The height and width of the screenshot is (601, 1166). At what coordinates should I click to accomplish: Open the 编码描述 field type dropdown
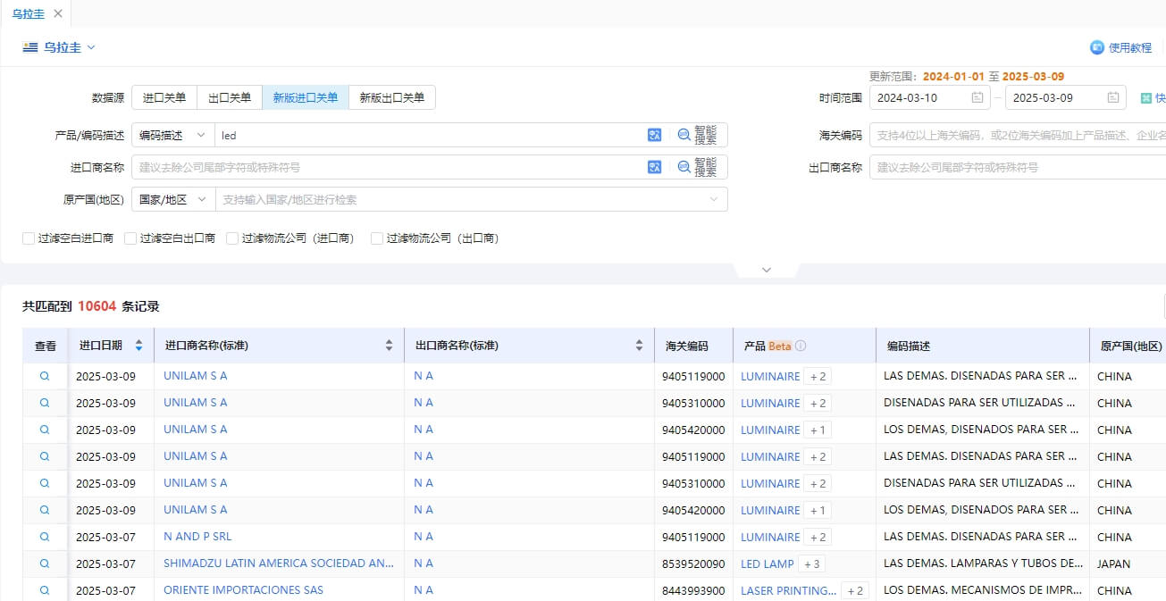[x=172, y=135]
